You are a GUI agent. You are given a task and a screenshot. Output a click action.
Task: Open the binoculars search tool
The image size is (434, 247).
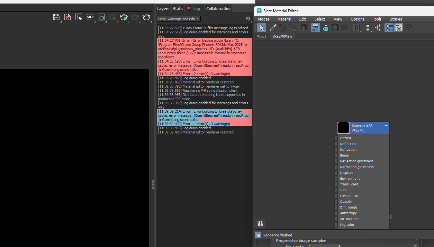point(261,224)
